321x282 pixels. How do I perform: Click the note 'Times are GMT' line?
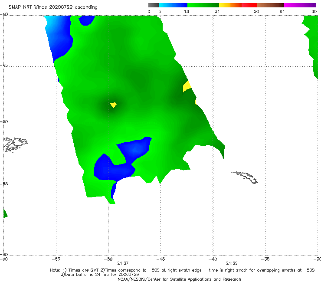(x=182, y=270)
